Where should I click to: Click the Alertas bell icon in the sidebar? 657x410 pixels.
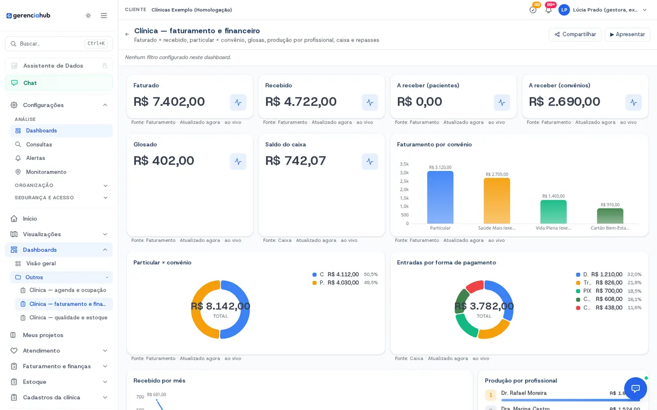tap(18, 158)
